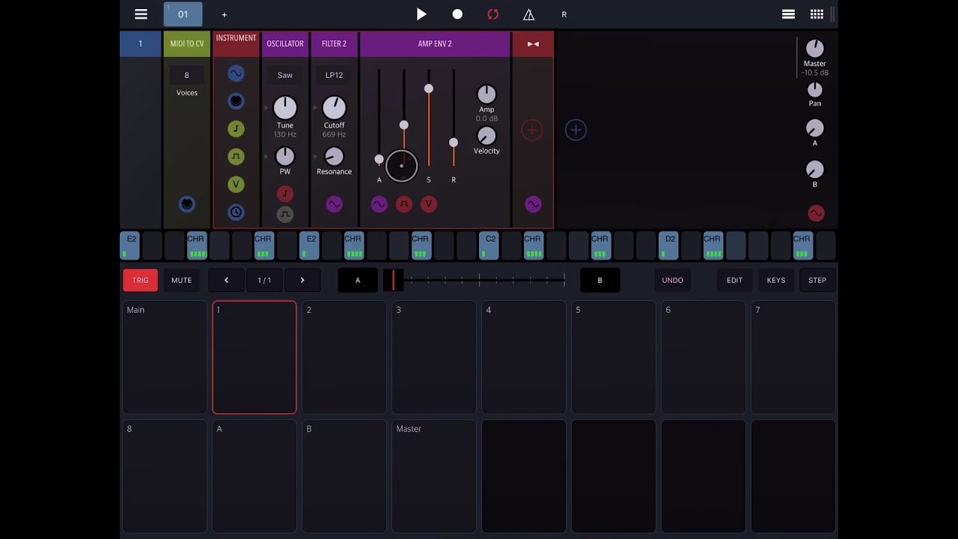The image size is (958, 539).
Task: Click the purple sine output in Filter 2
Action: (334, 204)
